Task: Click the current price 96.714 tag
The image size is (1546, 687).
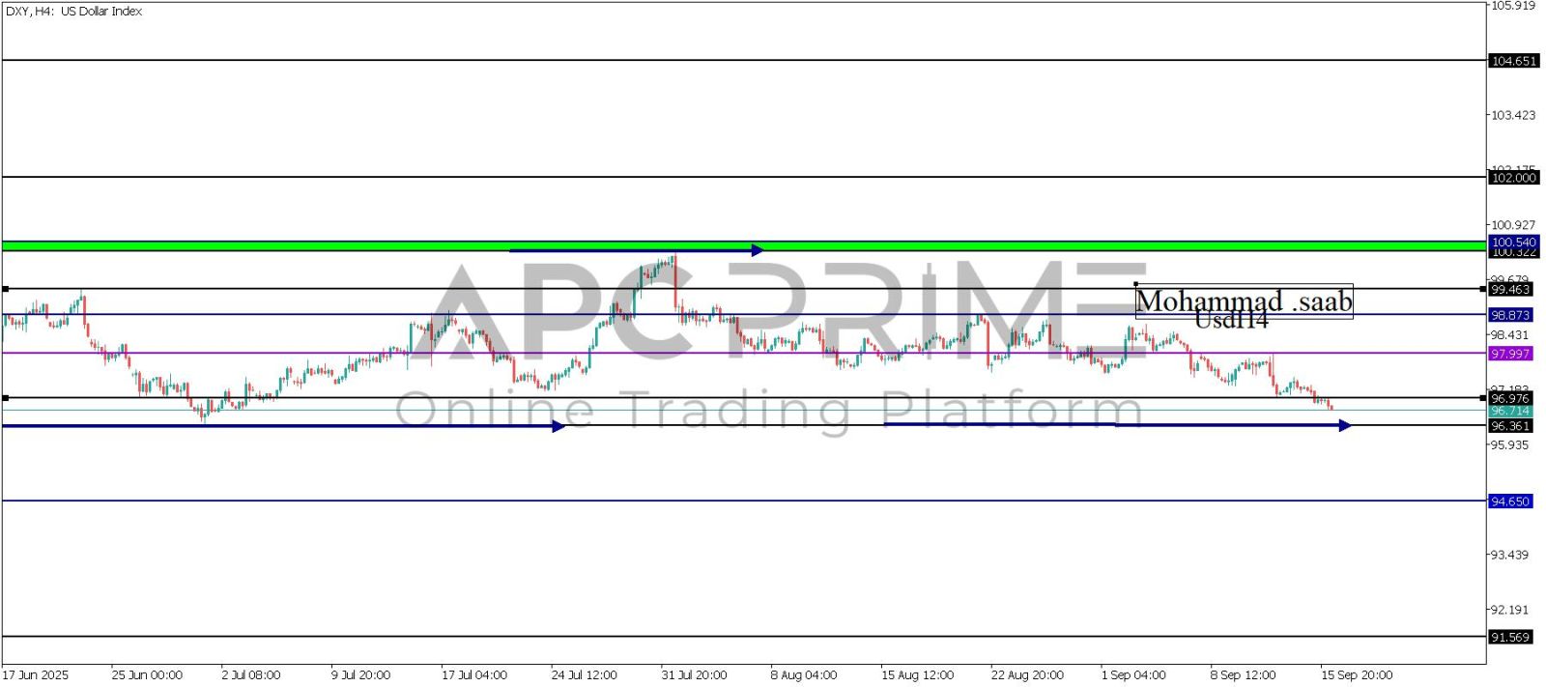Action: click(1509, 411)
